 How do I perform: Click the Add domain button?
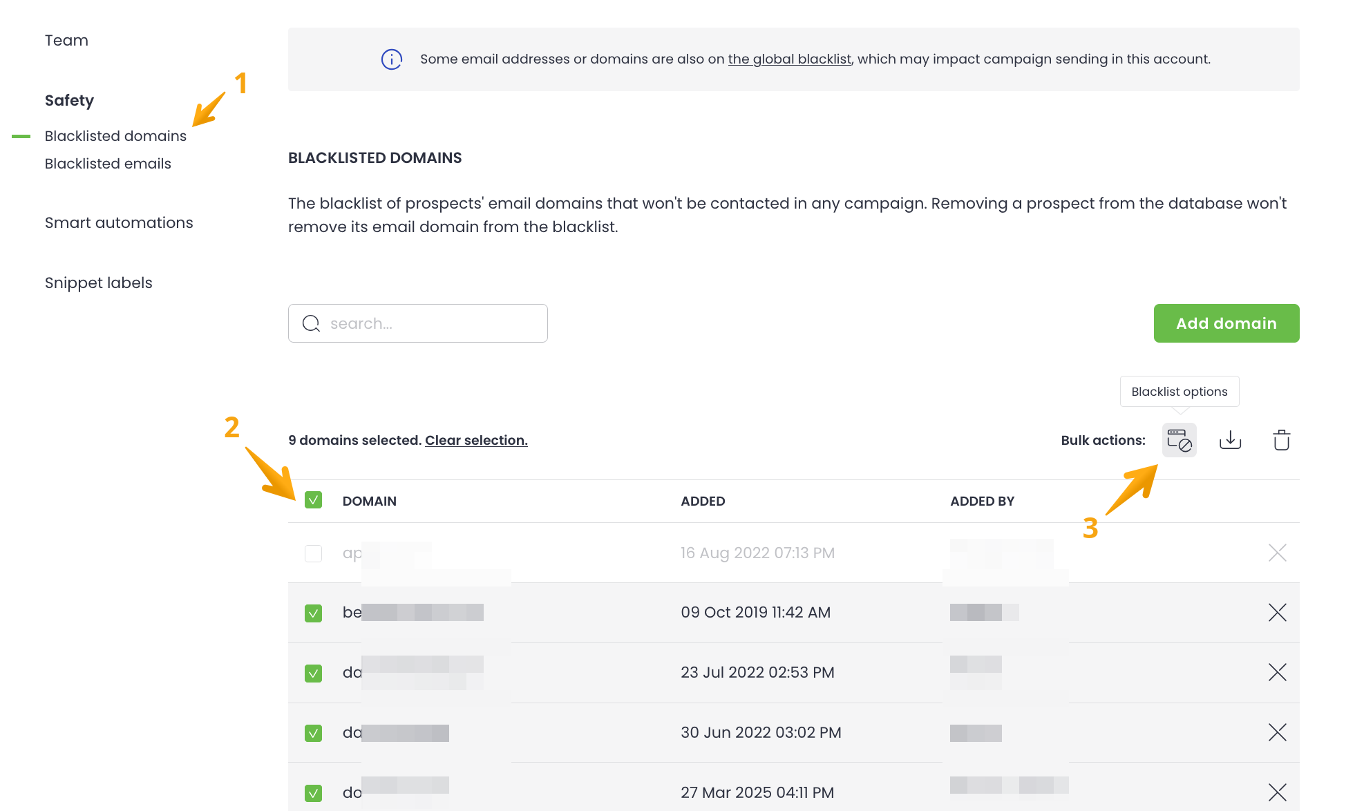tap(1226, 323)
